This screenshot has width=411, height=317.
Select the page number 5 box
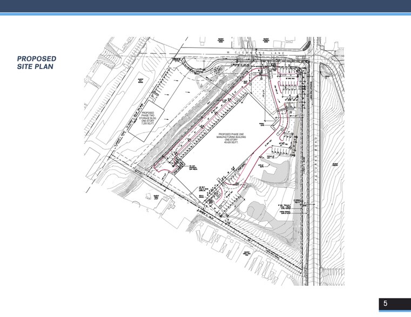[385, 304]
